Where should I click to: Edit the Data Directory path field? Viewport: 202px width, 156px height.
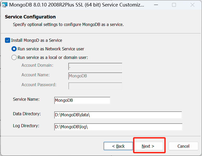click(x=118, y=115)
